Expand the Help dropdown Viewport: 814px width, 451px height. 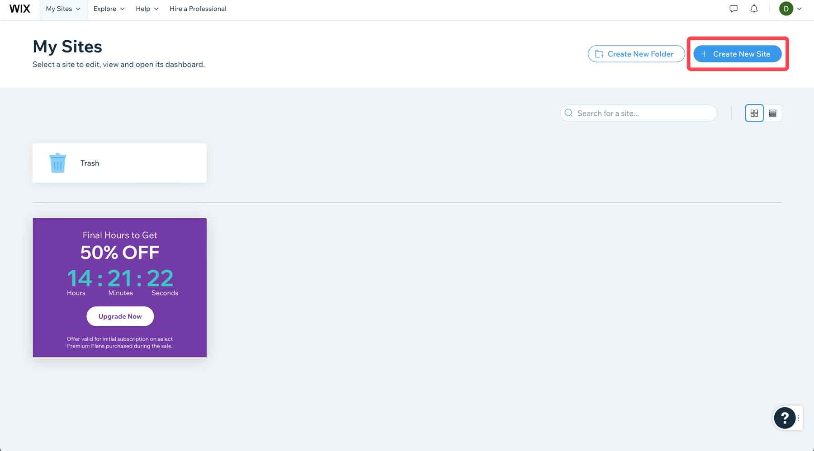tap(156, 9)
